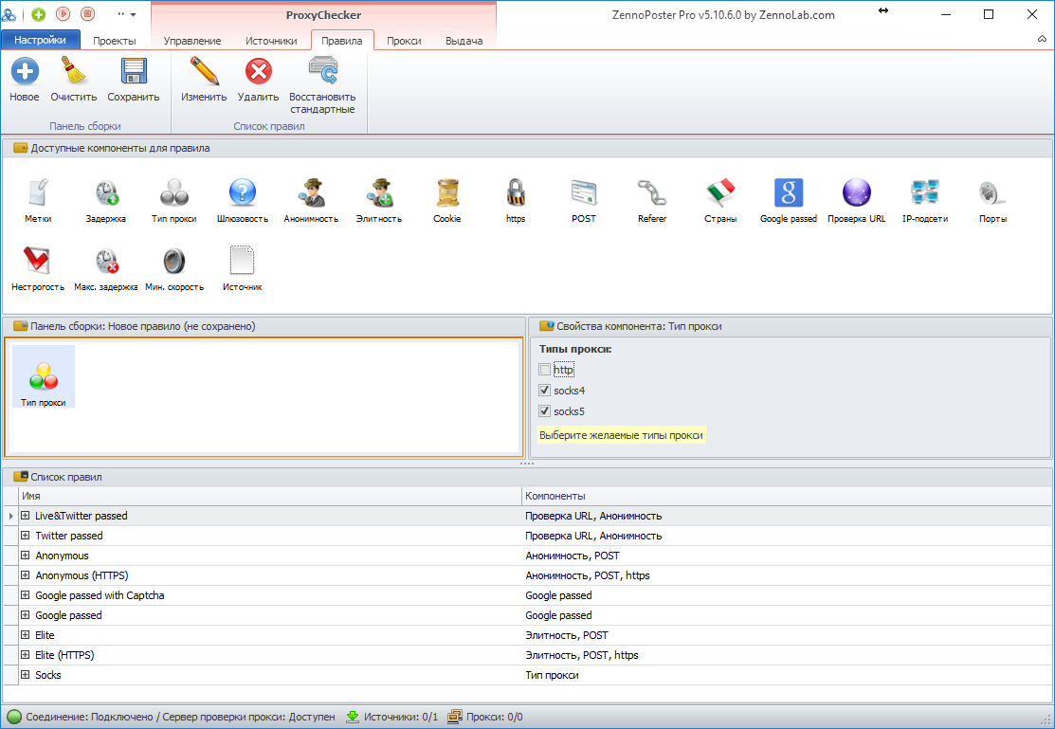Viewport: 1055px width, 729px height.
Task: Select the POST component icon
Action: pyautogui.click(x=583, y=192)
